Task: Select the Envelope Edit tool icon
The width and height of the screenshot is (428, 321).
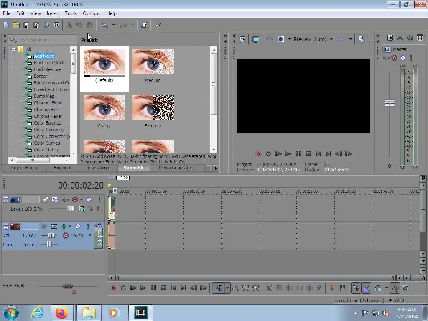Action: 236,288
